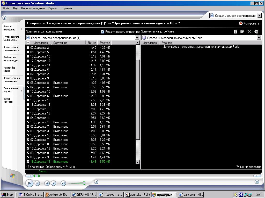Expand the Программа записи Roxio device dropdown
The image size is (265, 198).
click(259, 38)
